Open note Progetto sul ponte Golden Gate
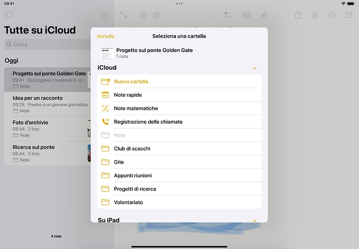This screenshot has width=359, height=249. click(x=48, y=80)
